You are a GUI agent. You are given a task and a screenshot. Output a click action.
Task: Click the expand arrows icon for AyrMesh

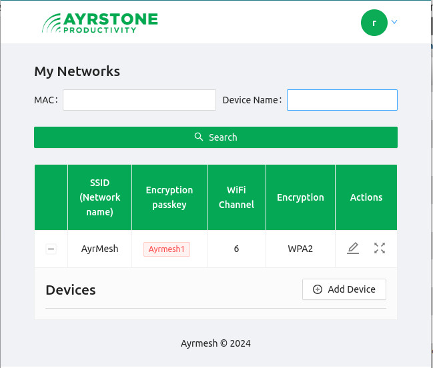(380, 249)
